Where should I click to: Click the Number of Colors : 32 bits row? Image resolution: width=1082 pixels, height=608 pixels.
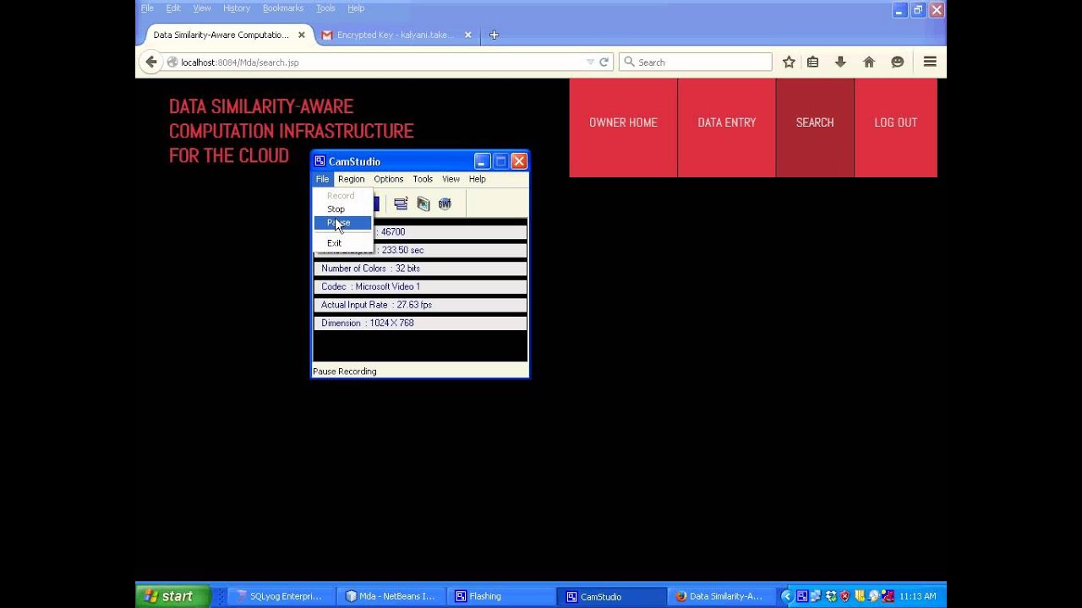[x=420, y=269]
